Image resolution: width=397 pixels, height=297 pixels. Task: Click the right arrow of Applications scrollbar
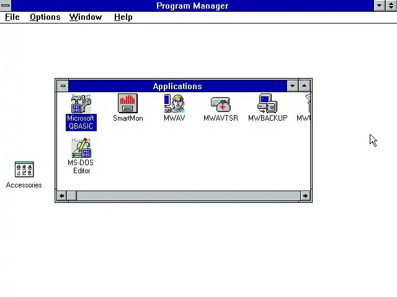tap(305, 196)
